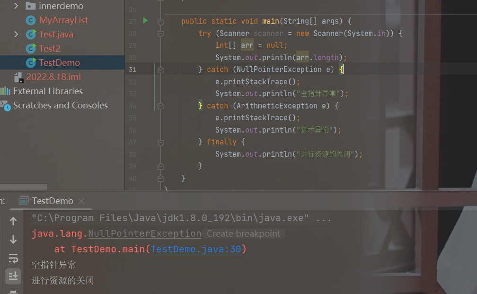
Task: Collapse try block fold on line 28
Action: 160,34
